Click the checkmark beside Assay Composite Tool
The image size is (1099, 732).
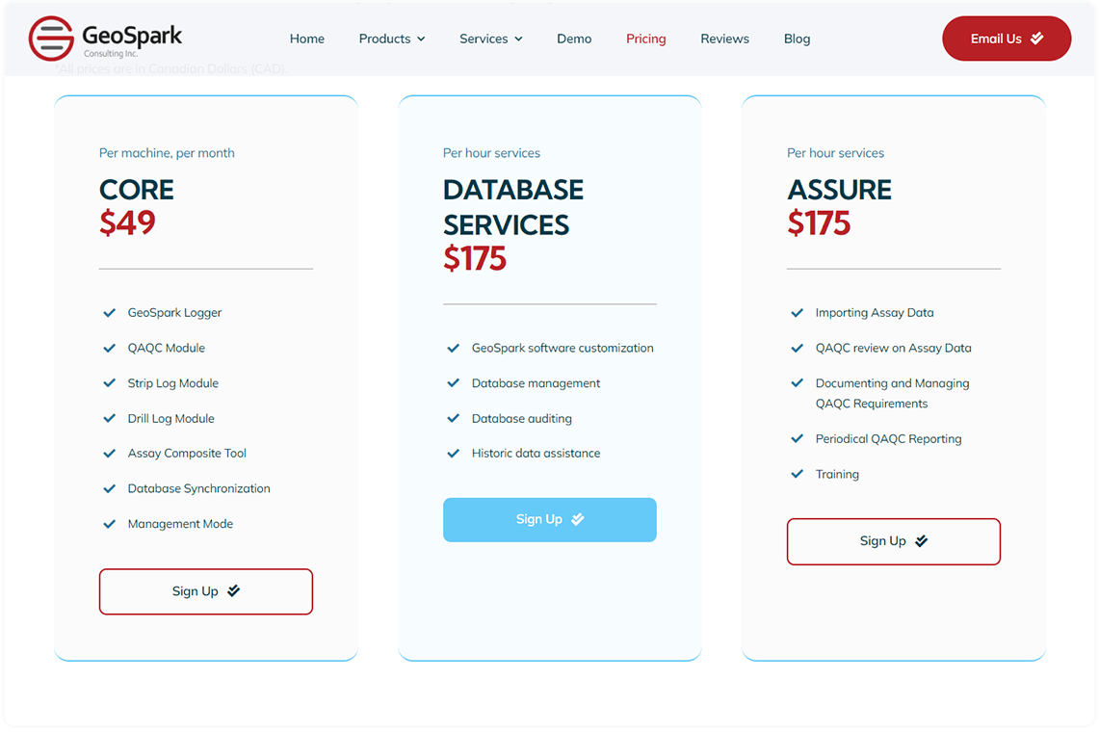click(x=110, y=454)
